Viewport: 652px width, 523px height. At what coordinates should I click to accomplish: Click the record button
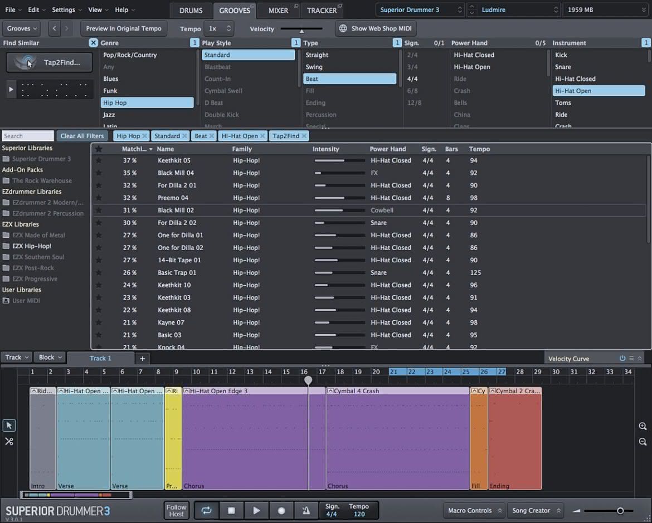pos(281,511)
